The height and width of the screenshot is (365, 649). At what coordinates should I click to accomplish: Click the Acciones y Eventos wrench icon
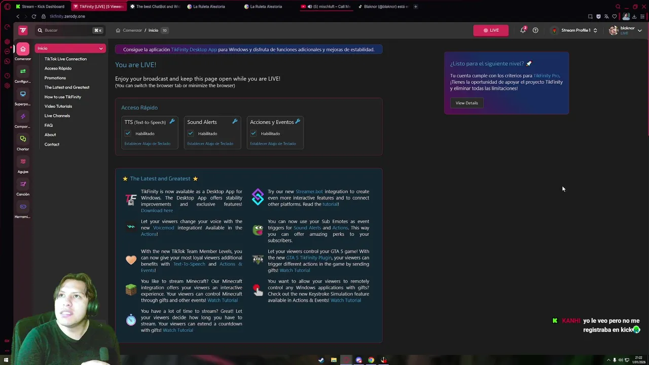tap(298, 121)
